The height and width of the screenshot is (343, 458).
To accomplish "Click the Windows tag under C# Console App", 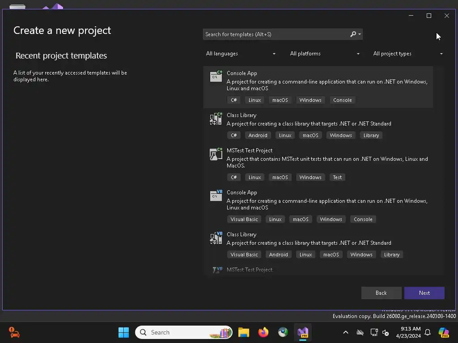I will [x=310, y=100].
